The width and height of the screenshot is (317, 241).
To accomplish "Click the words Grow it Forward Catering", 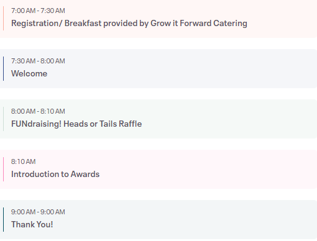I will 199,23.
